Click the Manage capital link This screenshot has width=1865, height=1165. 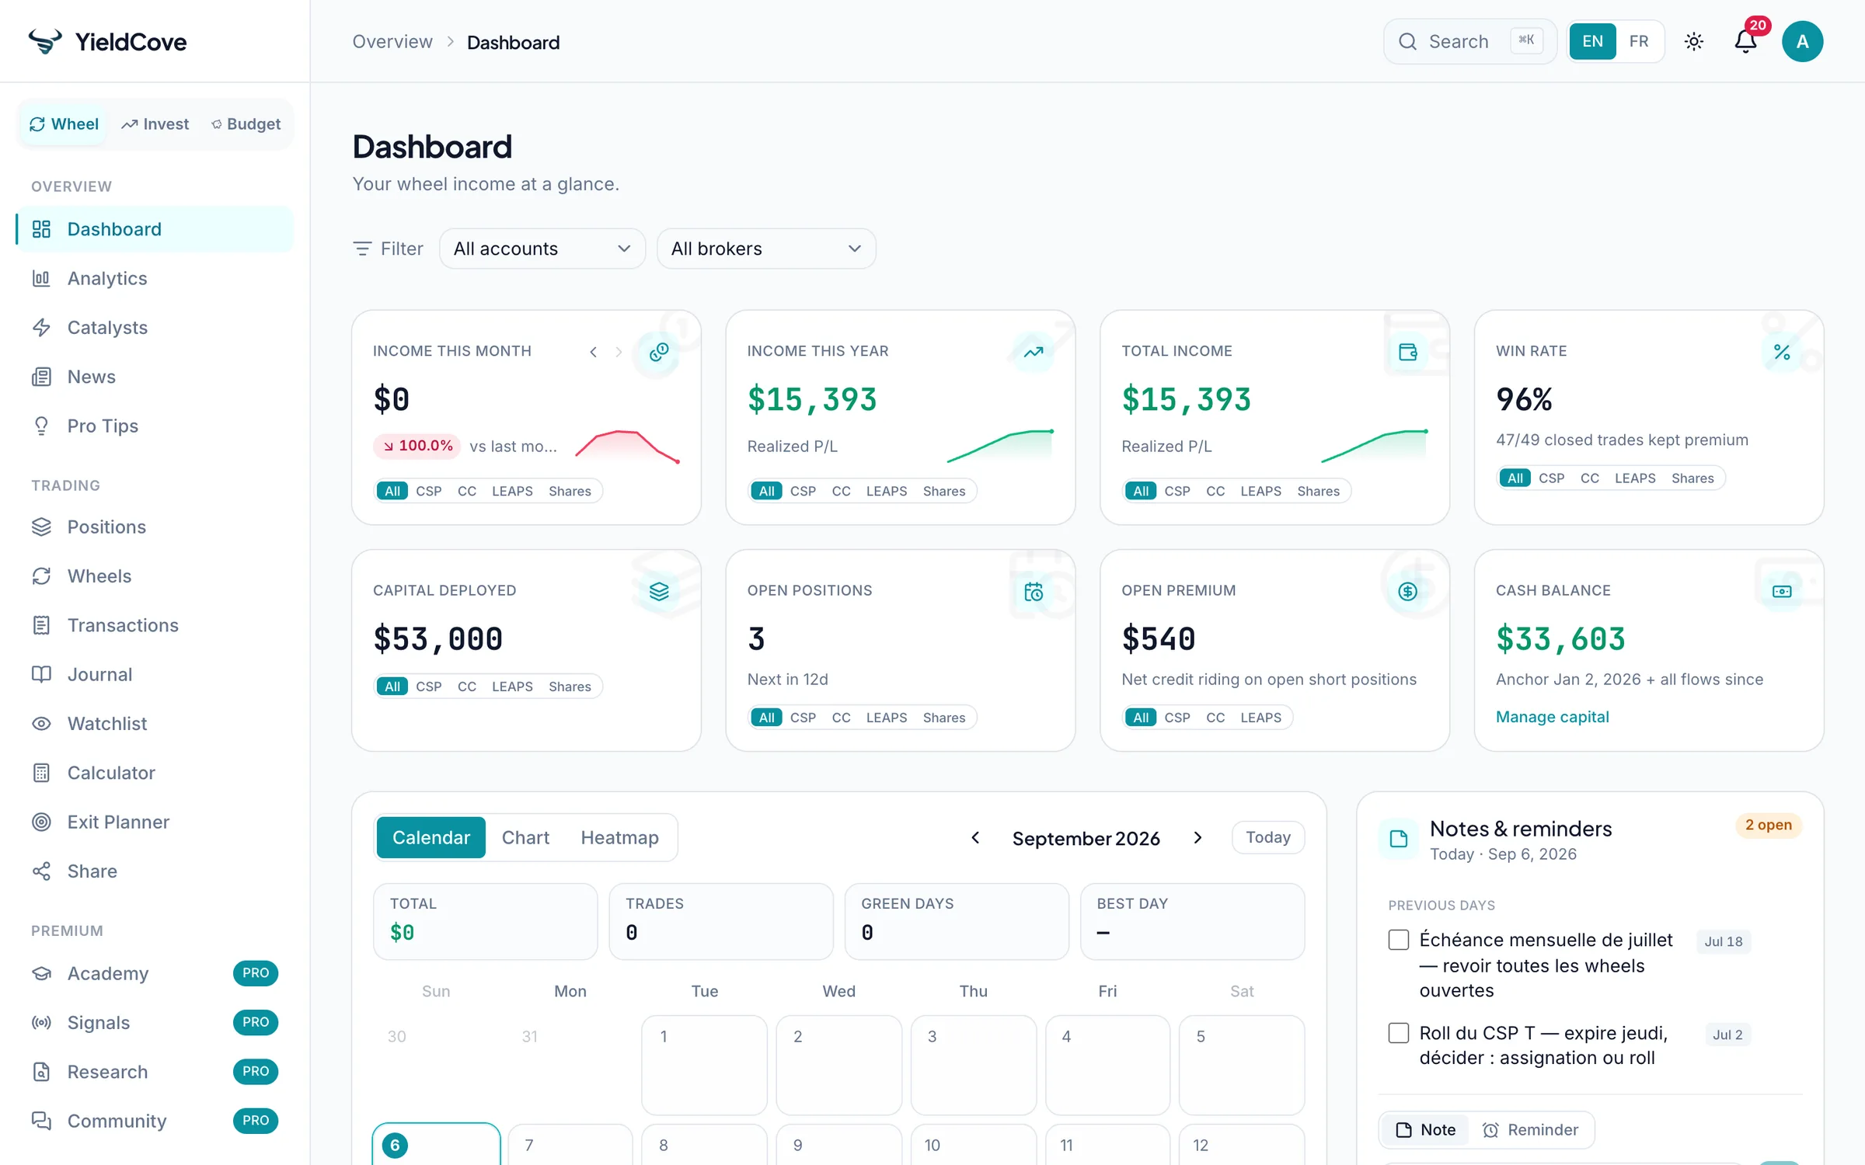coord(1552,716)
